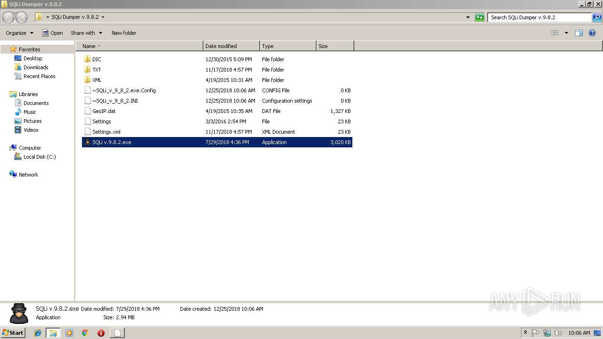Open the Opera taskbar icon
The height and width of the screenshot is (339, 603).
(101, 333)
